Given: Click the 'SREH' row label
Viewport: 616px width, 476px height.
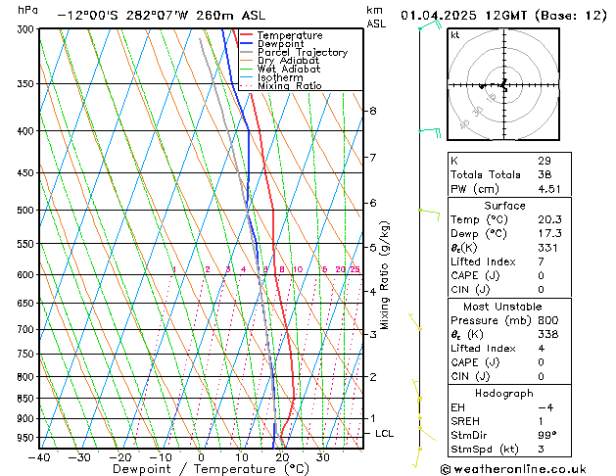Looking at the screenshot, I should 465,421.
